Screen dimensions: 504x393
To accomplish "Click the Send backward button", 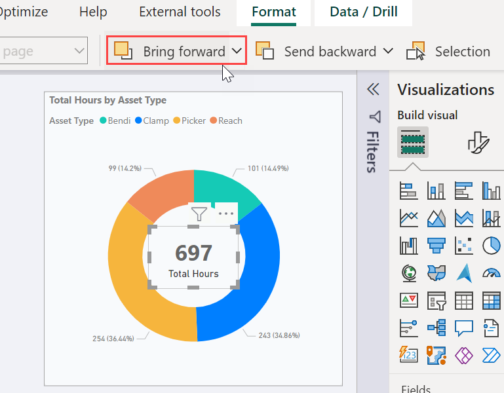I will 316,51.
